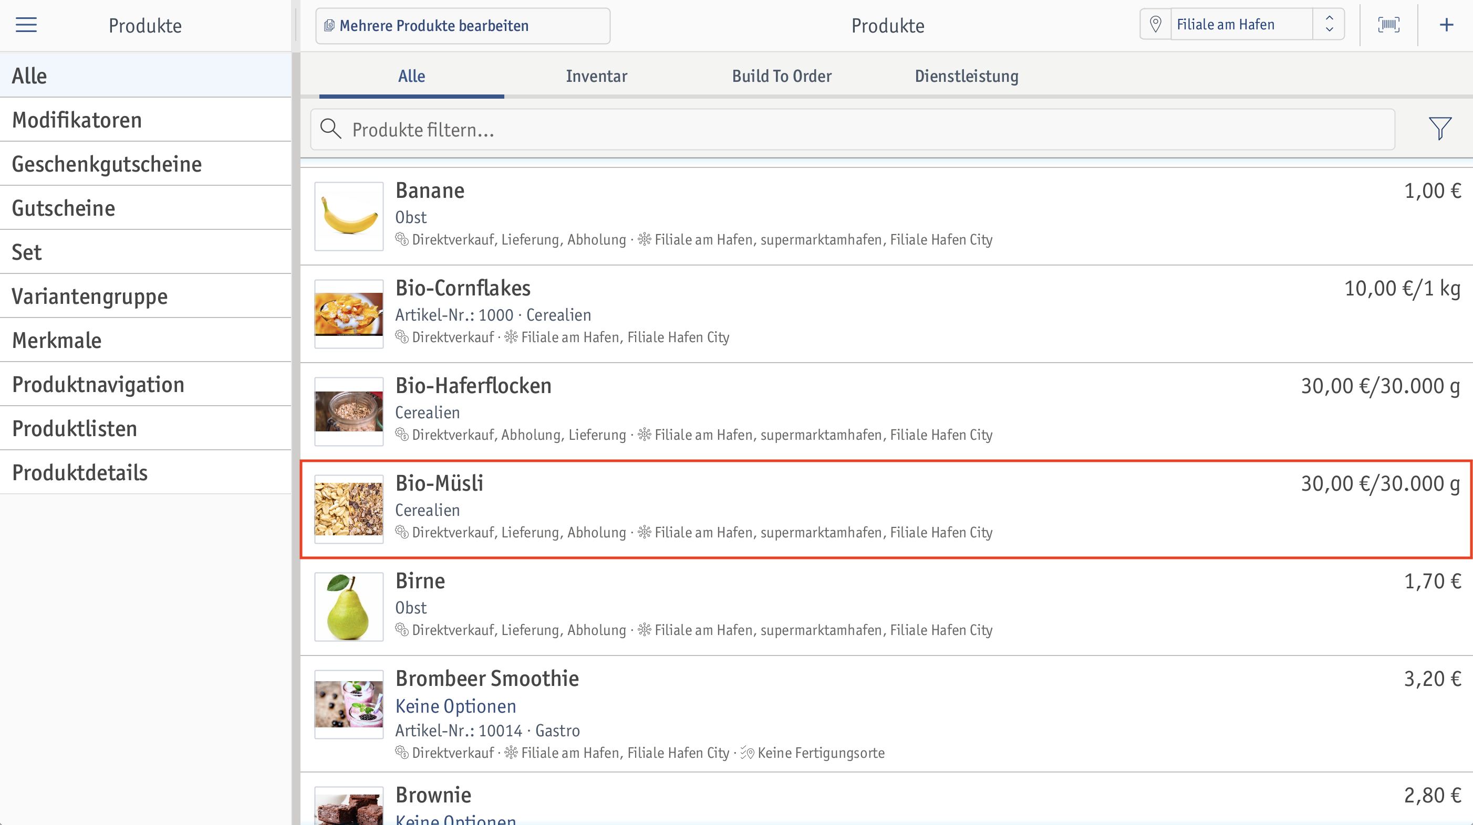Open Set in the sidebar

(146, 251)
